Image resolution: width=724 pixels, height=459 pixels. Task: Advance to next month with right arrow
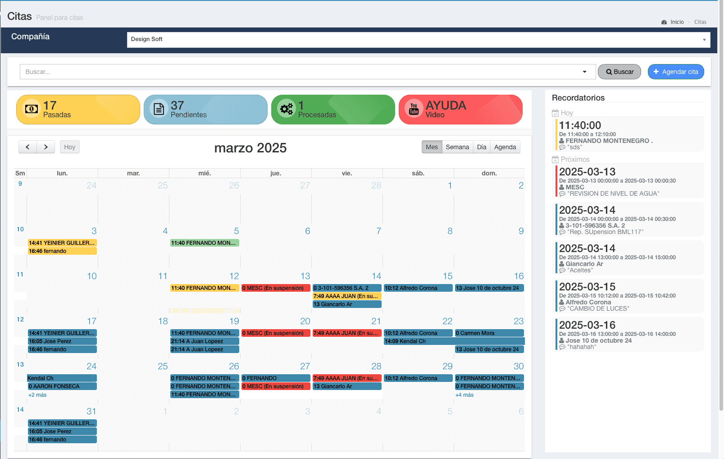[x=46, y=147]
